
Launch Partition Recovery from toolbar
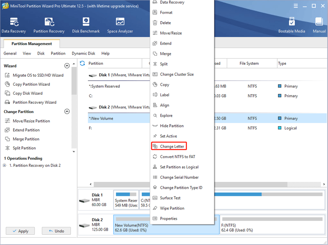[49, 25]
